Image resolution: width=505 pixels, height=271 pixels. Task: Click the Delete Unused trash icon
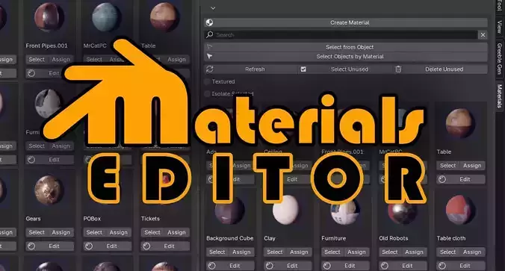pyautogui.click(x=398, y=69)
